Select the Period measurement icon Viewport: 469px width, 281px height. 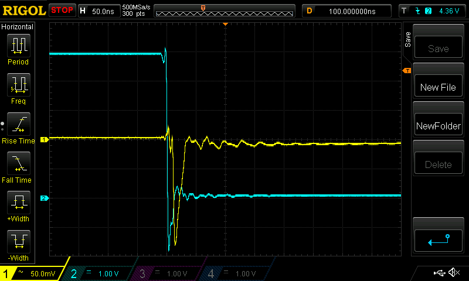(19, 46)
